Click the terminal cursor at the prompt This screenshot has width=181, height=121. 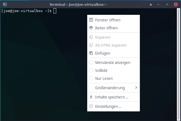point(55,11)
